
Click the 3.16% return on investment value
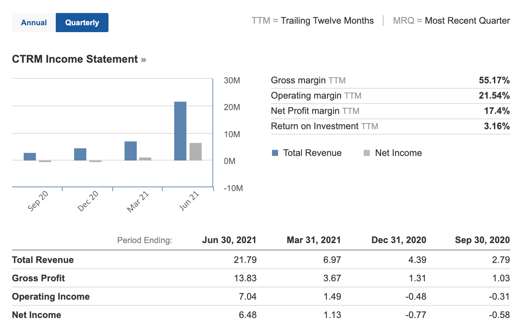point(497,126)
